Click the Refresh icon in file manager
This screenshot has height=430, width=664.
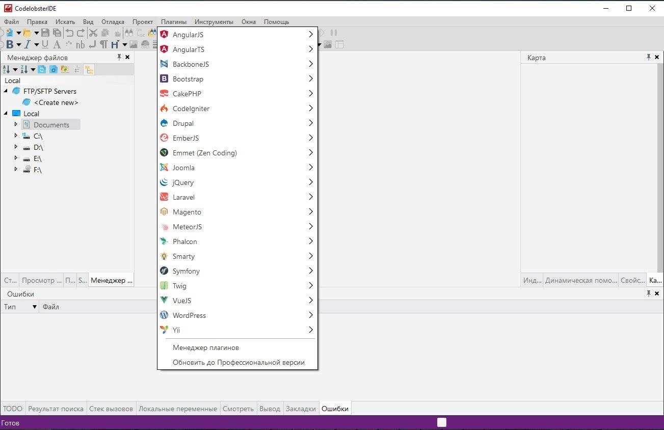[x=42, y=69]
